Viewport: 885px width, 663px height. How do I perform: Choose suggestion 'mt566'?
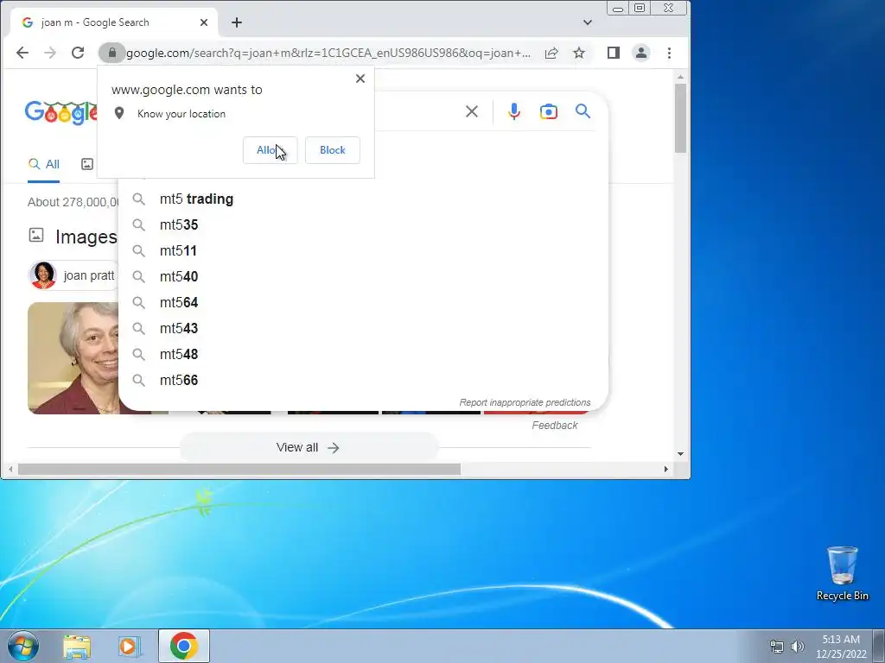tap(364, 381)
